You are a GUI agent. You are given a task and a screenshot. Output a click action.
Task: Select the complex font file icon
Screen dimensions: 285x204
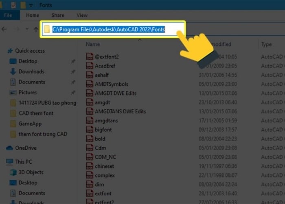pyautogui.click(x=90, y=175)
